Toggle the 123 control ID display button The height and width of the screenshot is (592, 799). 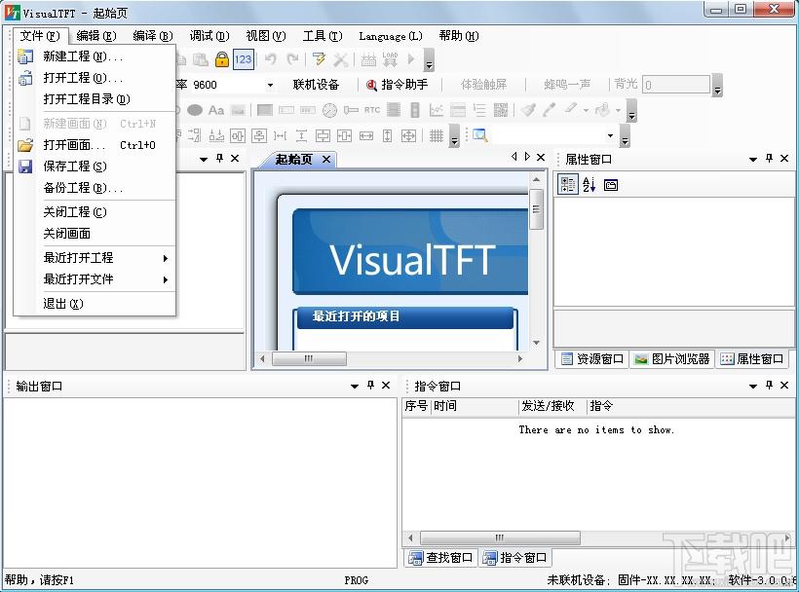click(243, 59)
